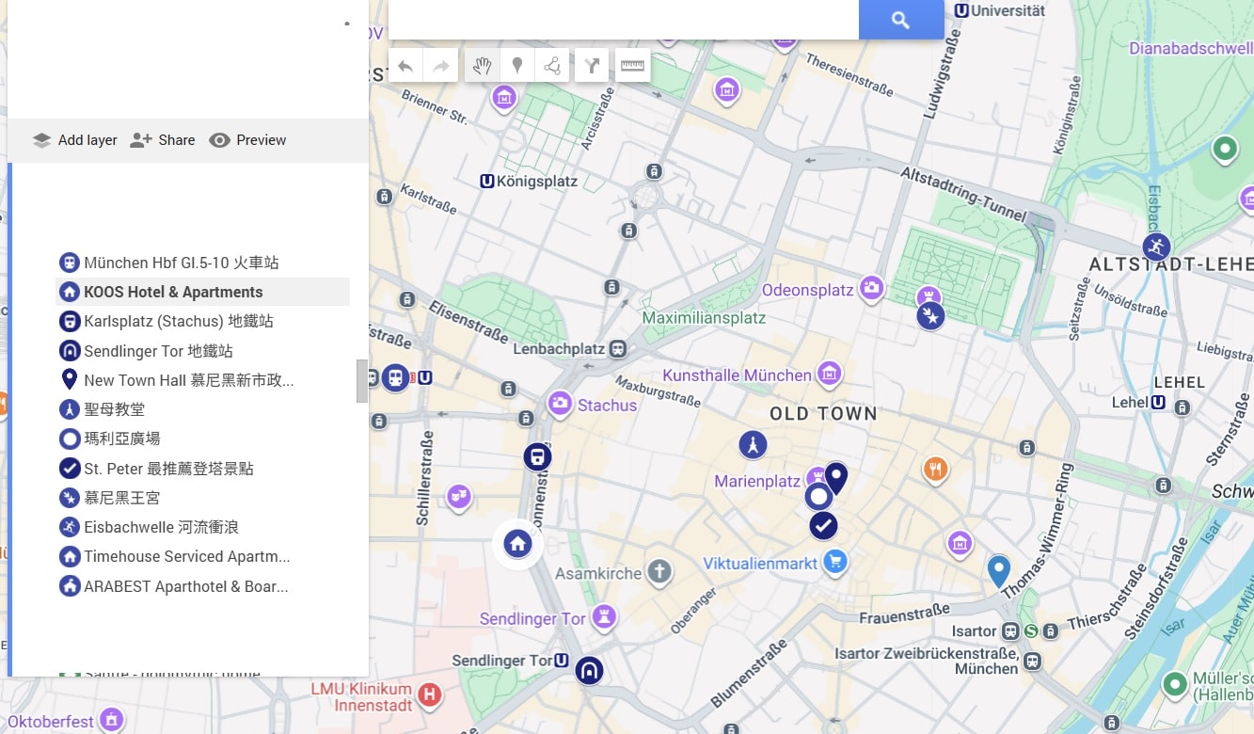Click the Maximiliansplatz label
Image resolution: width=1254 pixels, height=734 pixels.
pyautogui.click(x=704, y=318)
